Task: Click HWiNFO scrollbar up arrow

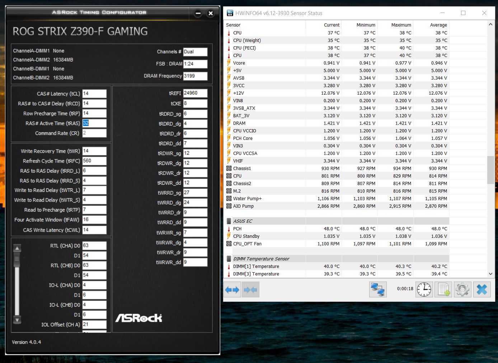Action: [491, 24]
